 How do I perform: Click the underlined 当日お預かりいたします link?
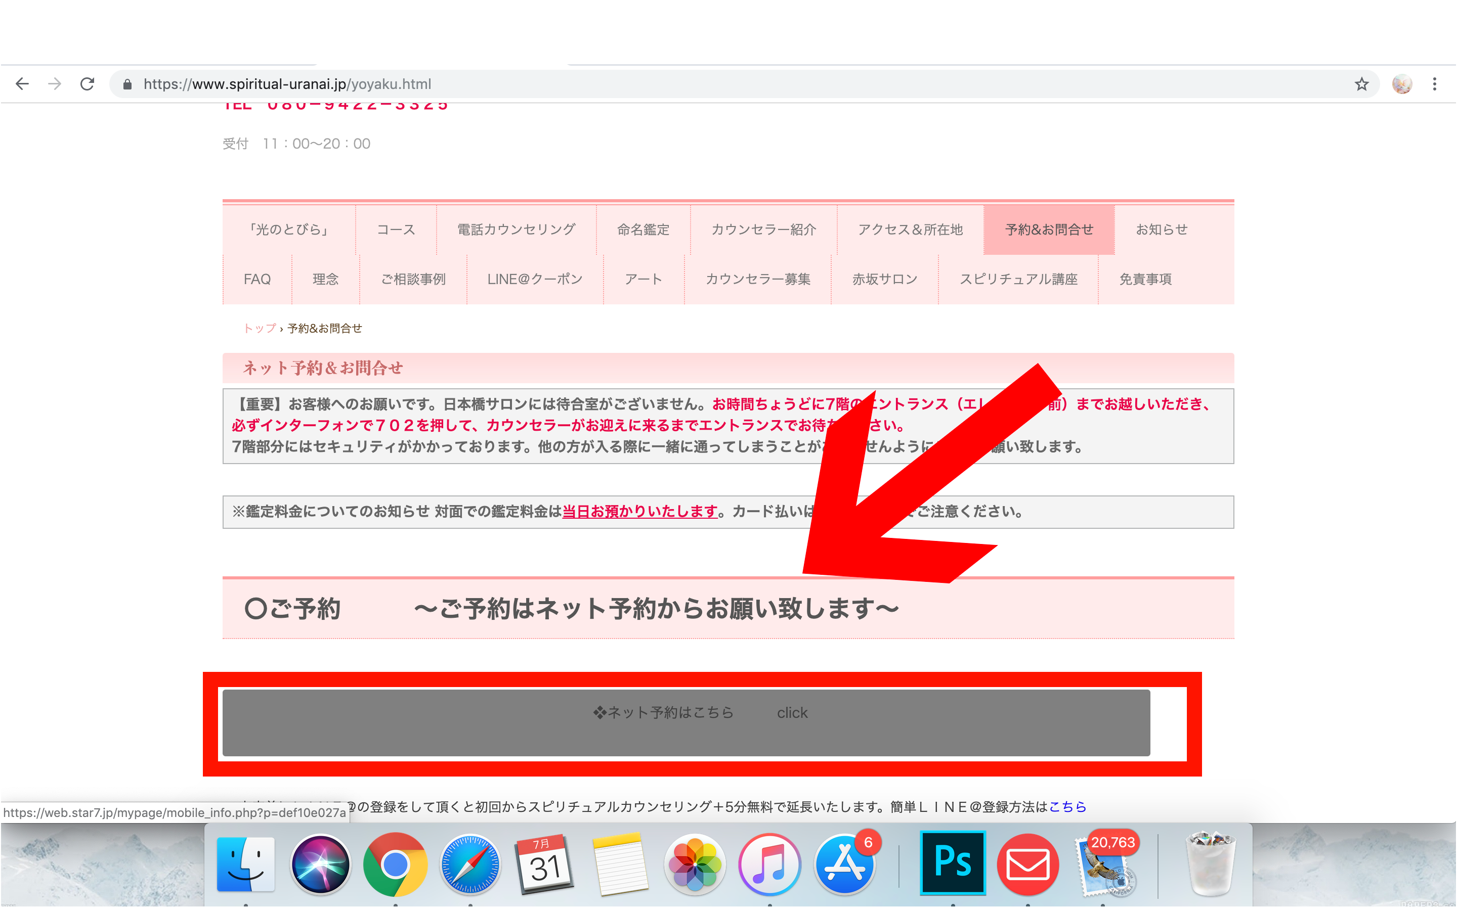coord(640,512)
